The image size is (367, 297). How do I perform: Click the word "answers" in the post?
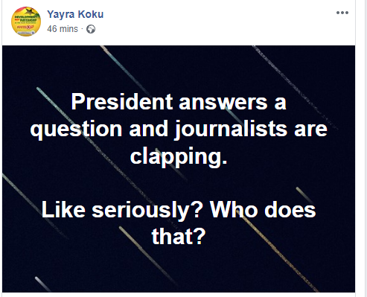click(223, 103)
